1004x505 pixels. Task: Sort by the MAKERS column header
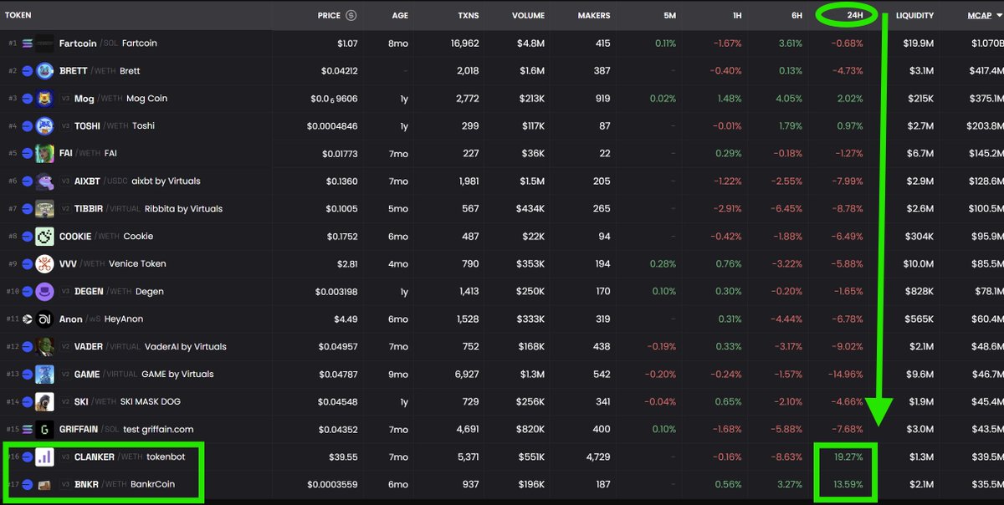(594, 15)
